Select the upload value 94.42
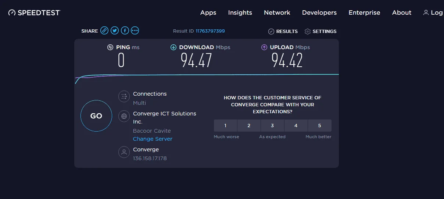This screenshot has width=444, height=199. point(287,60)
